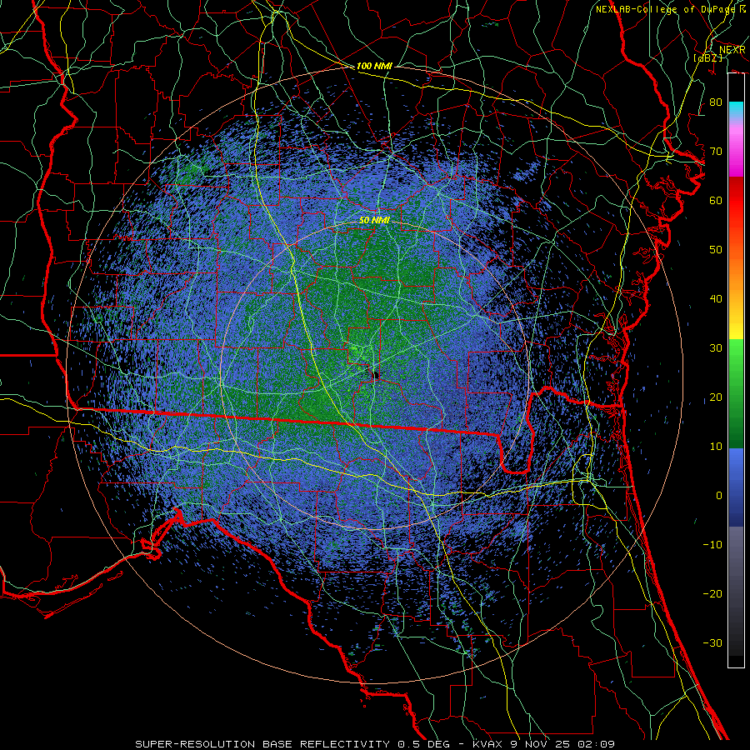Click the 40 value on the dBZ scale
The width and height of the screenshot is (750, 750).
click(716, 299)
